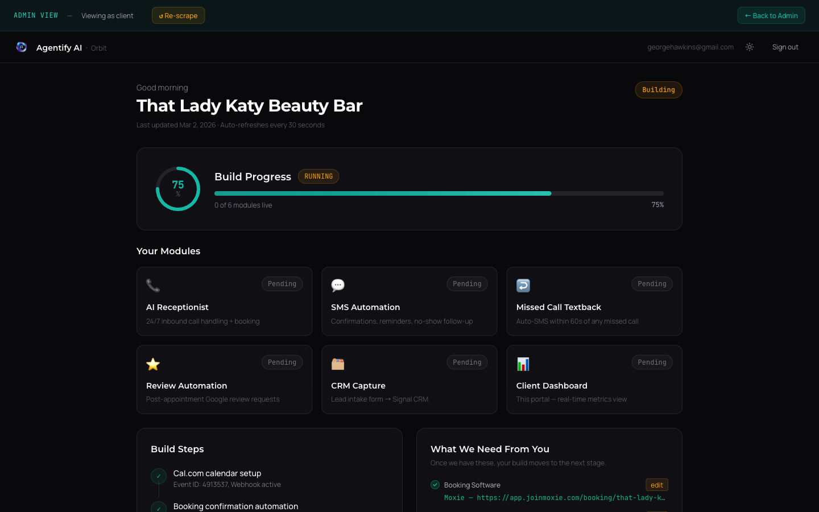Click the refresh icon inside Re-scrape
Screen dimensions: 819x512
click(x=160, y=15)
